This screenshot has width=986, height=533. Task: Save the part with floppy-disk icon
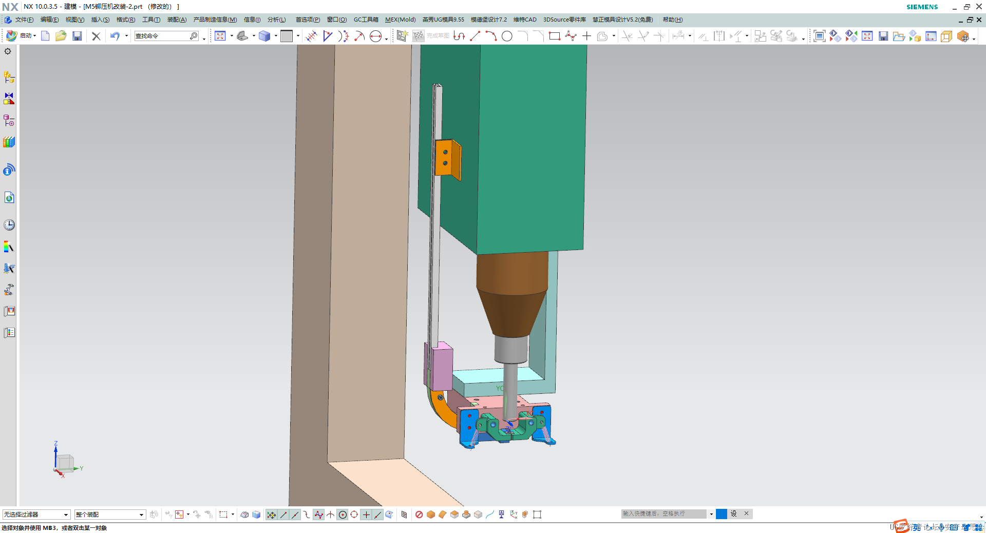77,36
